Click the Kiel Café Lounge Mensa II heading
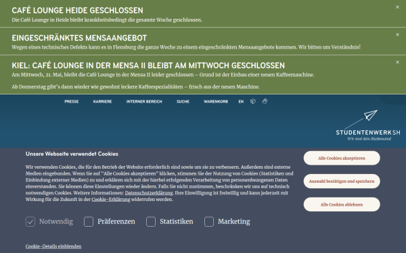406x253 pixels. 148,65
